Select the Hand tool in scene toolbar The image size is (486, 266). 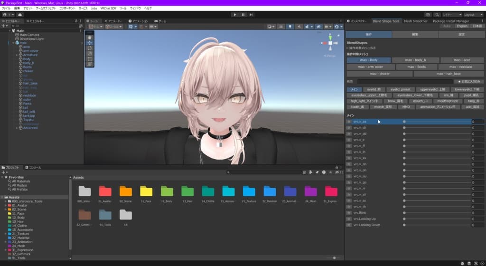[90, 38]
